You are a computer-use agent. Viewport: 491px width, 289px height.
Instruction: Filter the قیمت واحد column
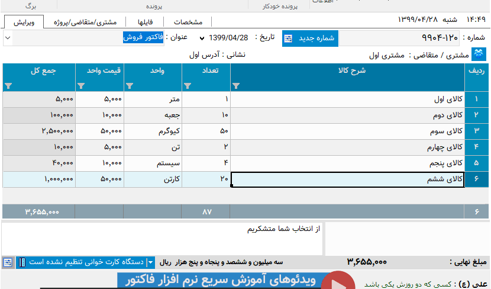click(x=81, y=85)
